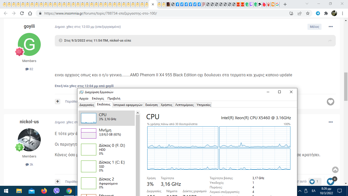Open the tab search dropdown
This screenshot has height=196, width=348.
click(x=307, y=4)
